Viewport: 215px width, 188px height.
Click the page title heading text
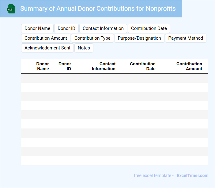click(98, 9)
